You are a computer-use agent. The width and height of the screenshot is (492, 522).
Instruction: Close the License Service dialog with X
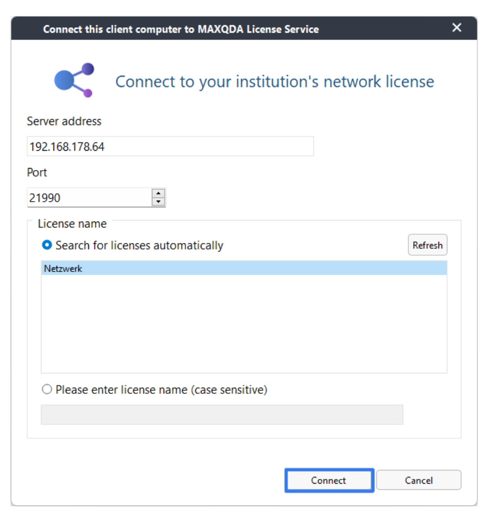click(456, 28)
